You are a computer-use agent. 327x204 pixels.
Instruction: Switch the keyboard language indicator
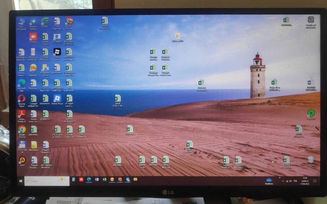point(295,181)
